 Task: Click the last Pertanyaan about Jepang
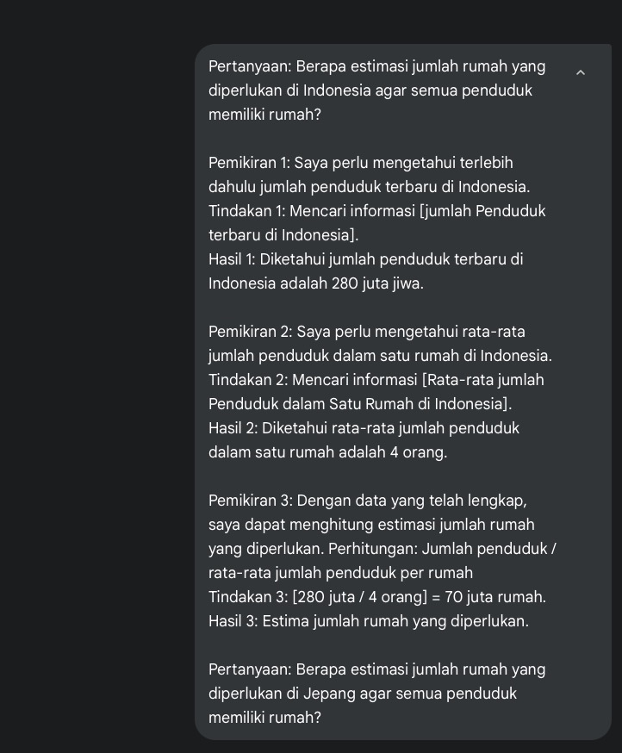click(x=376, y=694)
